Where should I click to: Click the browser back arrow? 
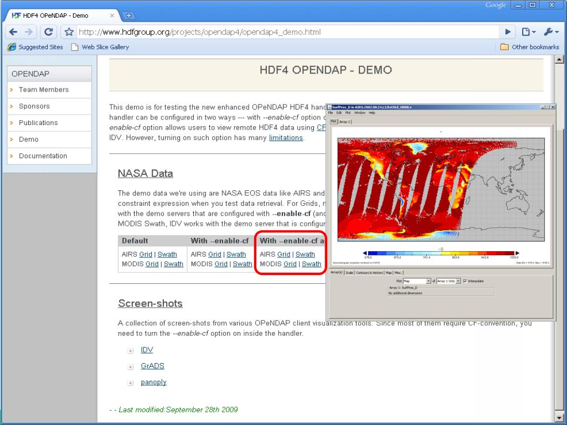(x=13, y=32)
